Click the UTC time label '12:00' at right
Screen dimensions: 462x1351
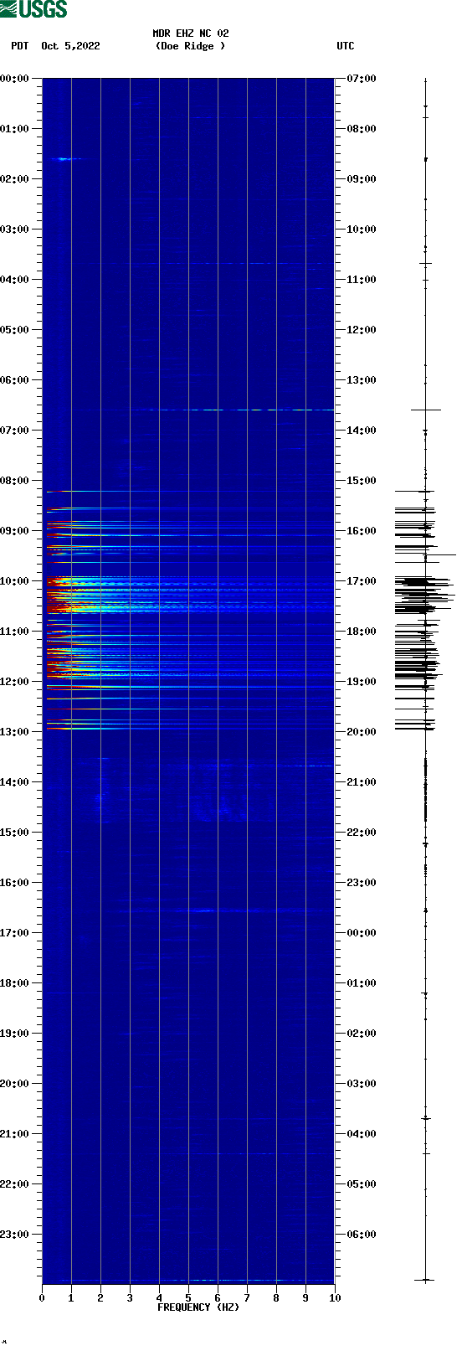click(x=362, y=330)
